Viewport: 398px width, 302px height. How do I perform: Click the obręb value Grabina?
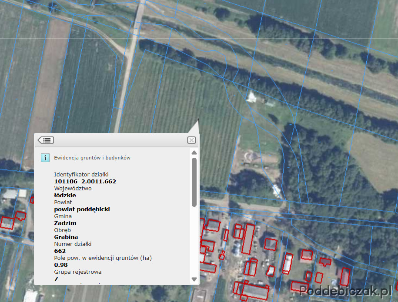(x=66, y=237)
